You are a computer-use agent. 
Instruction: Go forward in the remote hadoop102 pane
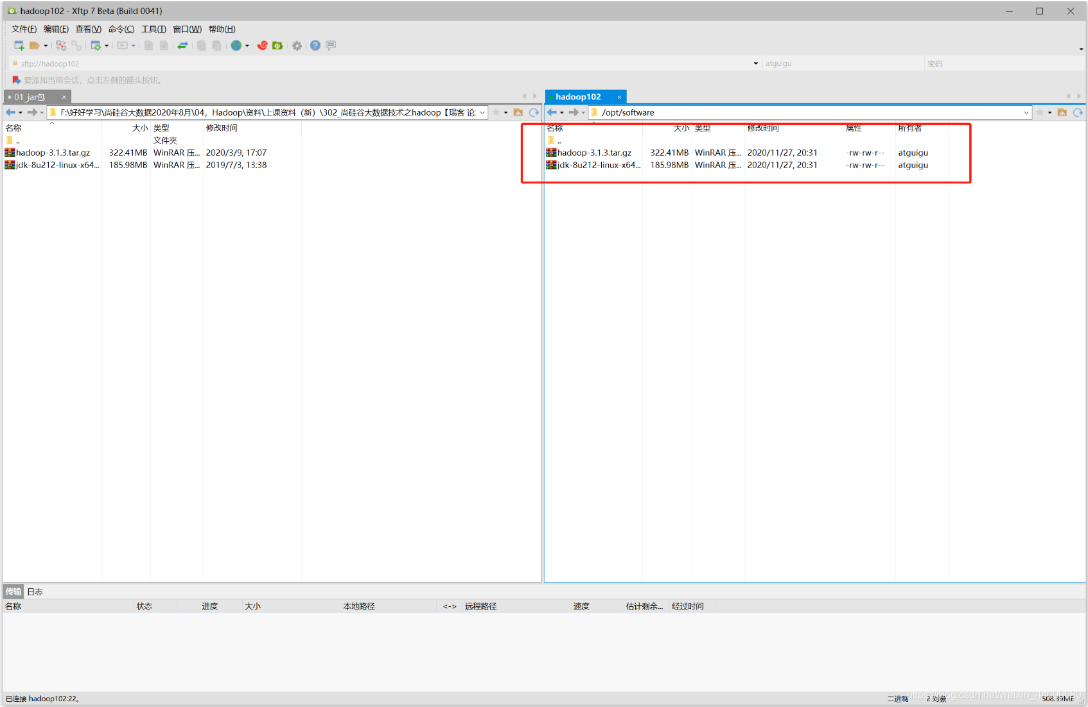(574, 112)
